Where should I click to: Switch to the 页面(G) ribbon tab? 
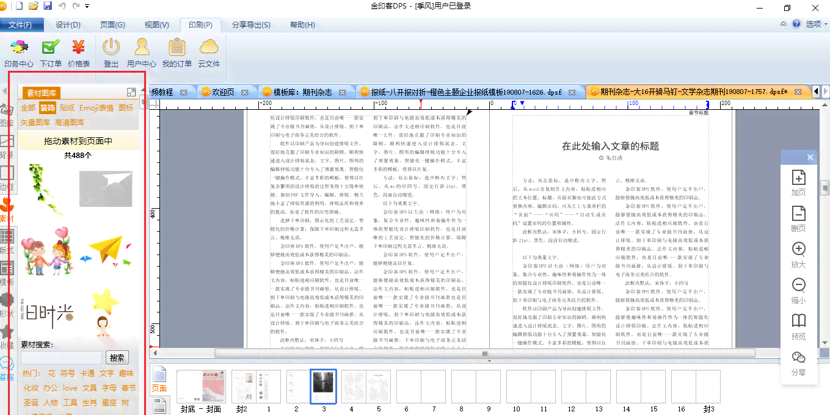[112, 25]
